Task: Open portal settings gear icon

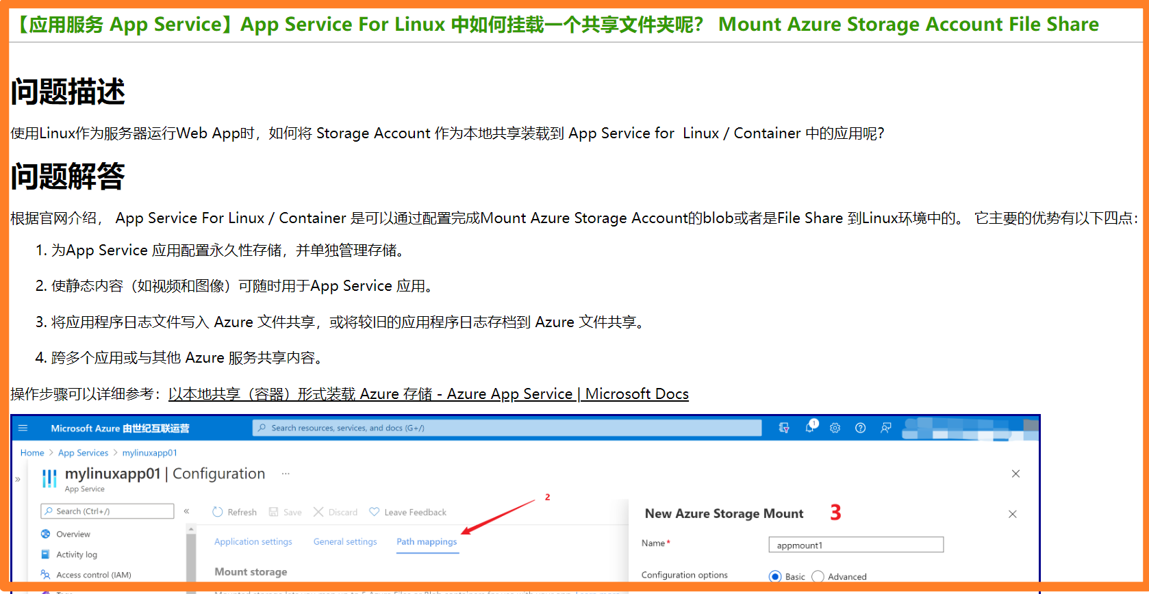Action: click(835, 428)
